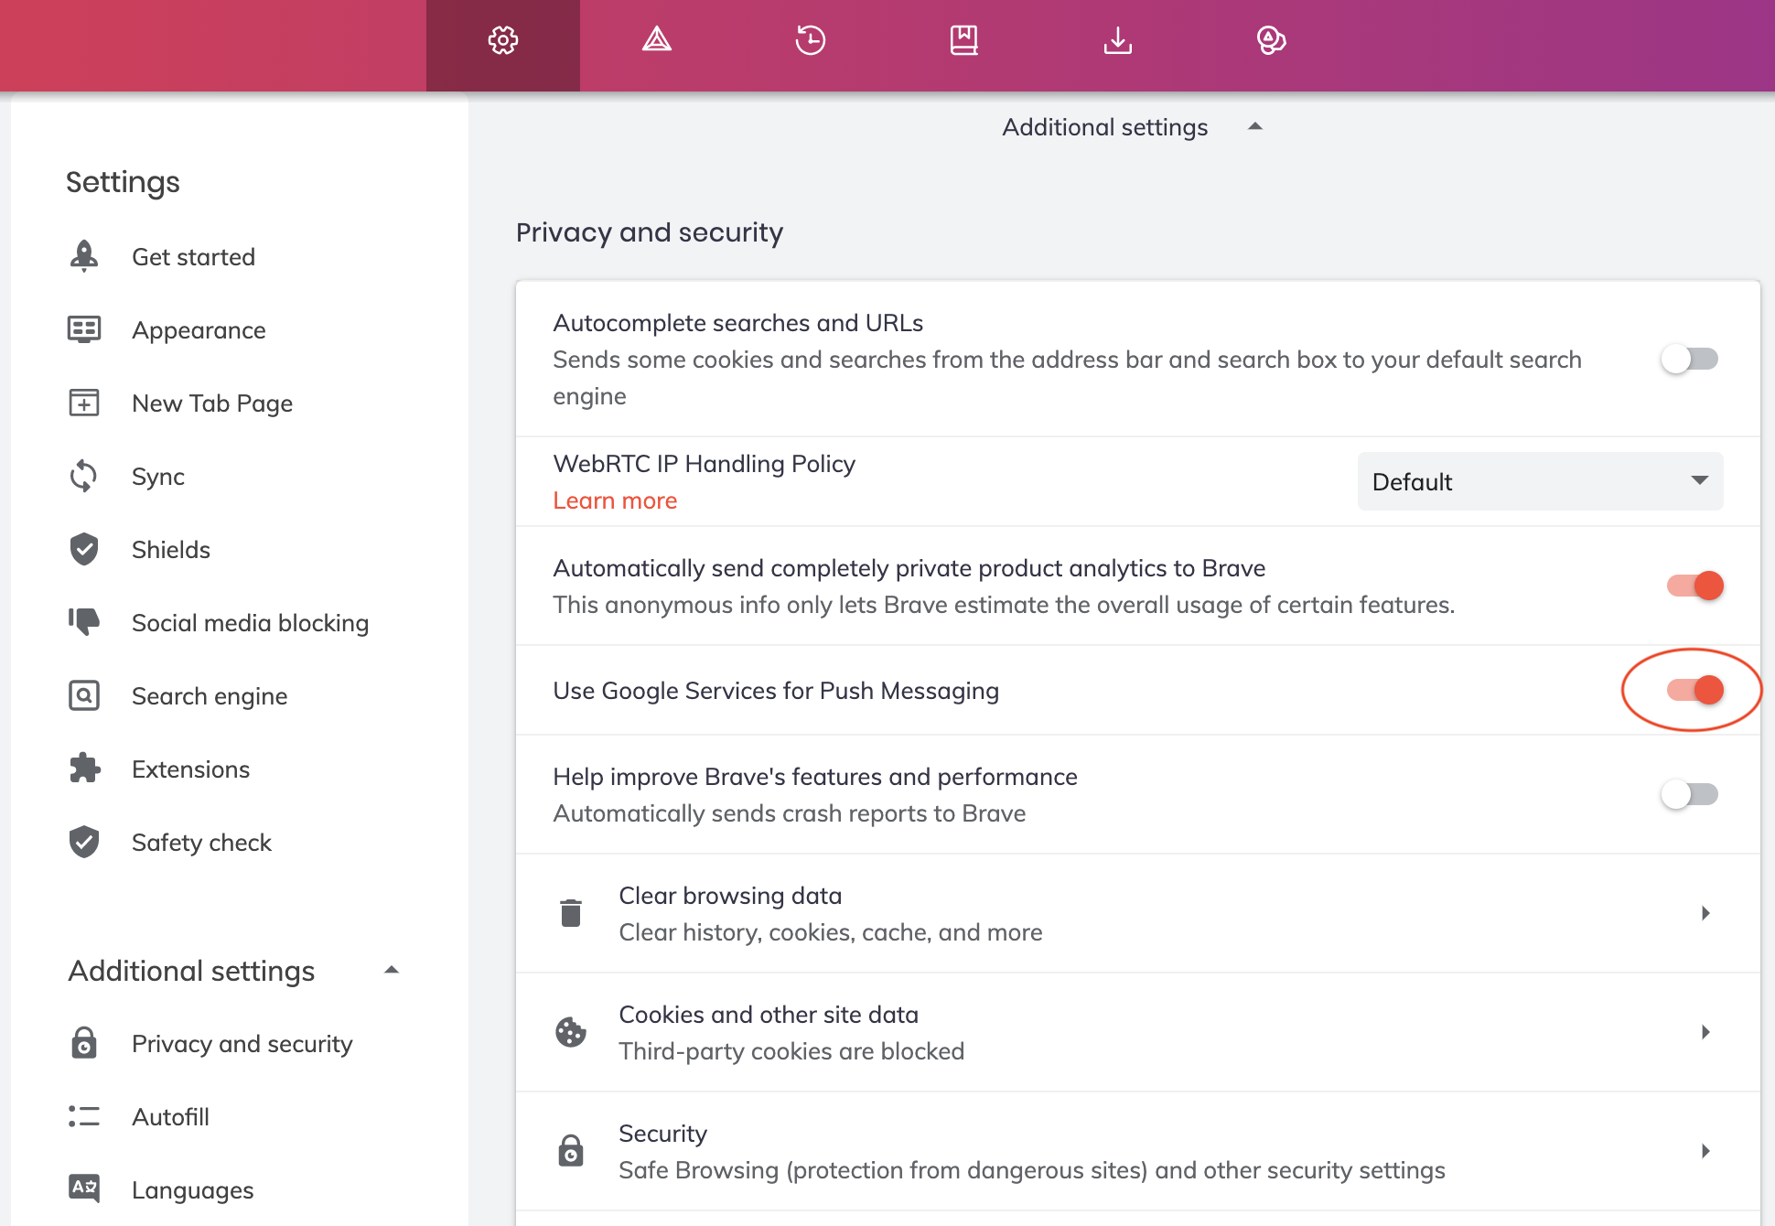
Task: Open the Downloads icon in top bar
Action: [1117, 40]
